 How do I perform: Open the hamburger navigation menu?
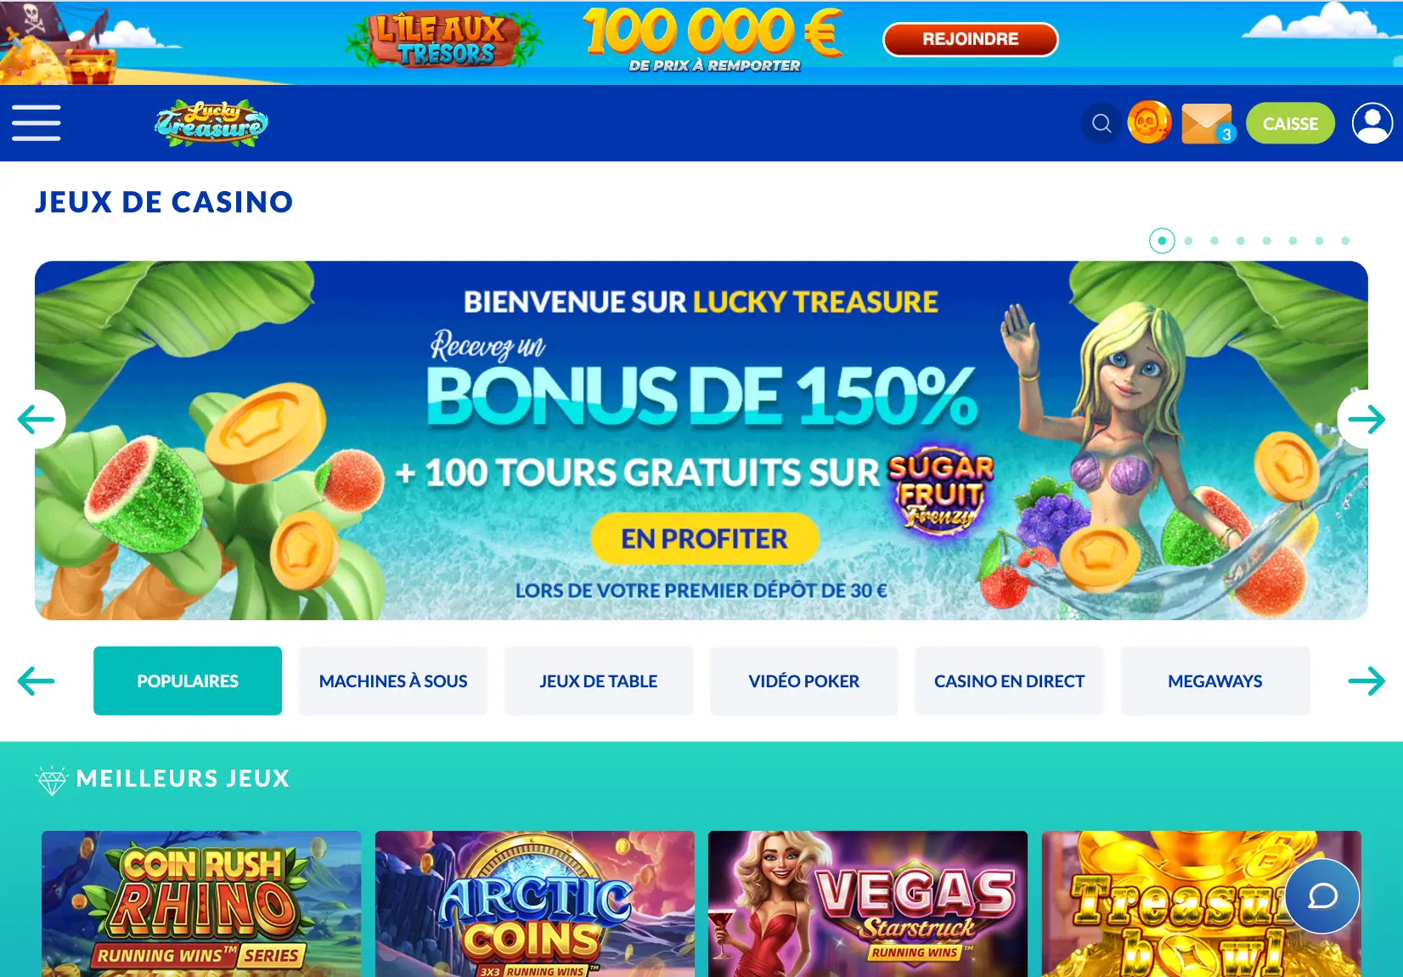pyautogui.click(x=36, y=123)
